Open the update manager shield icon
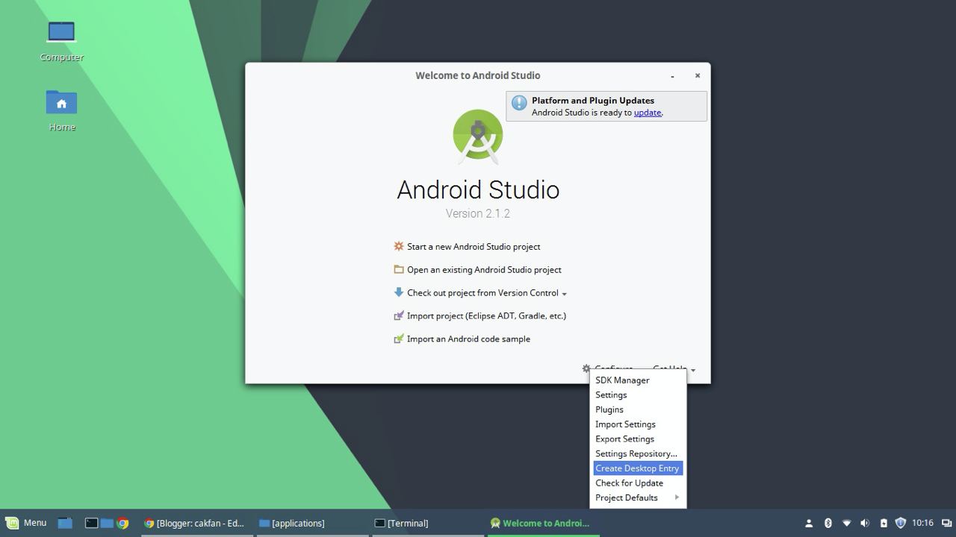The width and height of the screenshot is (956, 537). [x=901, y=523]
